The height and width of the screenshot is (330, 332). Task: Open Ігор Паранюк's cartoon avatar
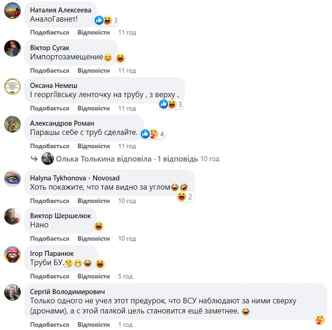click(x=12, y=255)
